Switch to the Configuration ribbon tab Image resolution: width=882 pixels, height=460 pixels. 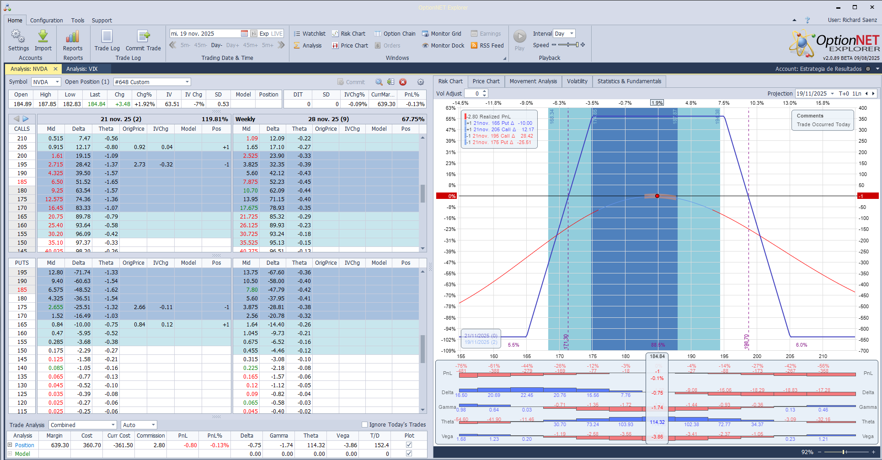pos(47,20)
